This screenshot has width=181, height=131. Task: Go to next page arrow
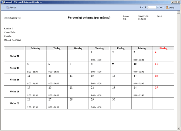158,7
